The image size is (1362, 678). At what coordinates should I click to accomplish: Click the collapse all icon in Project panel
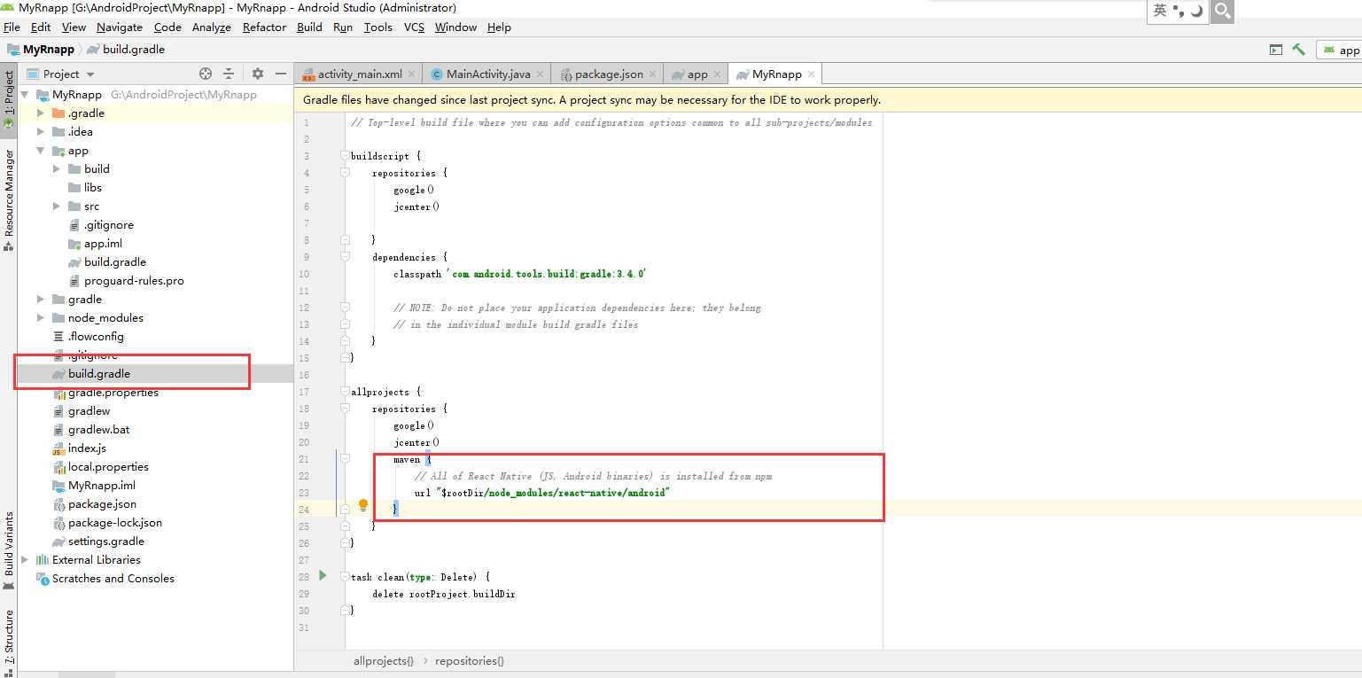coord(229,74)
